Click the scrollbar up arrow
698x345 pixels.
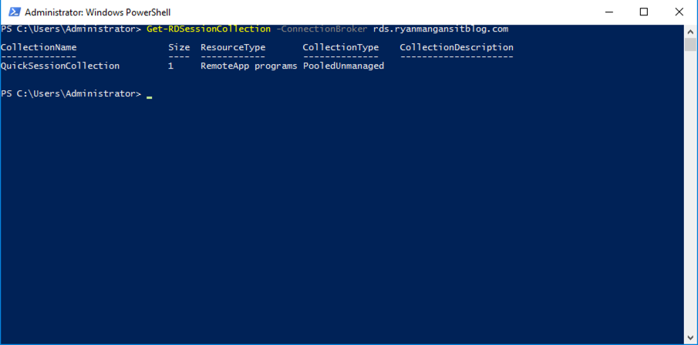690,32
